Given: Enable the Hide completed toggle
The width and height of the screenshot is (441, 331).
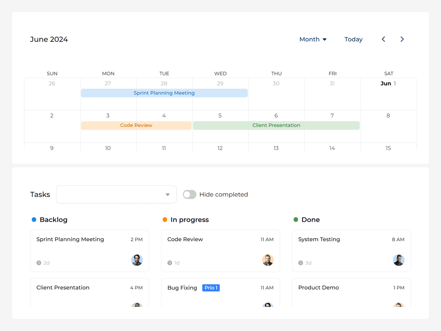Looking at the screenshot, I should coord(189,194).
